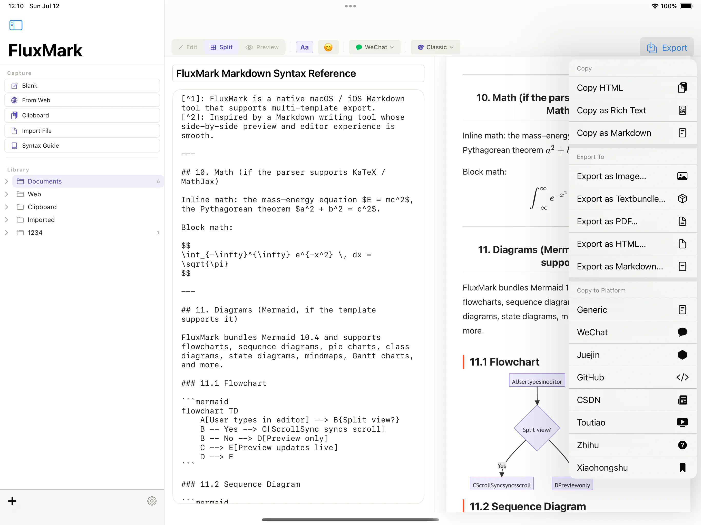
Task: Expand the Imported folder chevron
Action: tap(6, 220)
